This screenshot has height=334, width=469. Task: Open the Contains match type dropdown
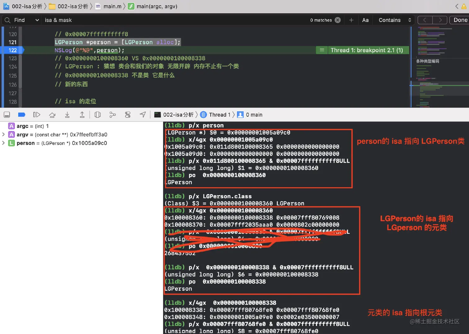395,20
